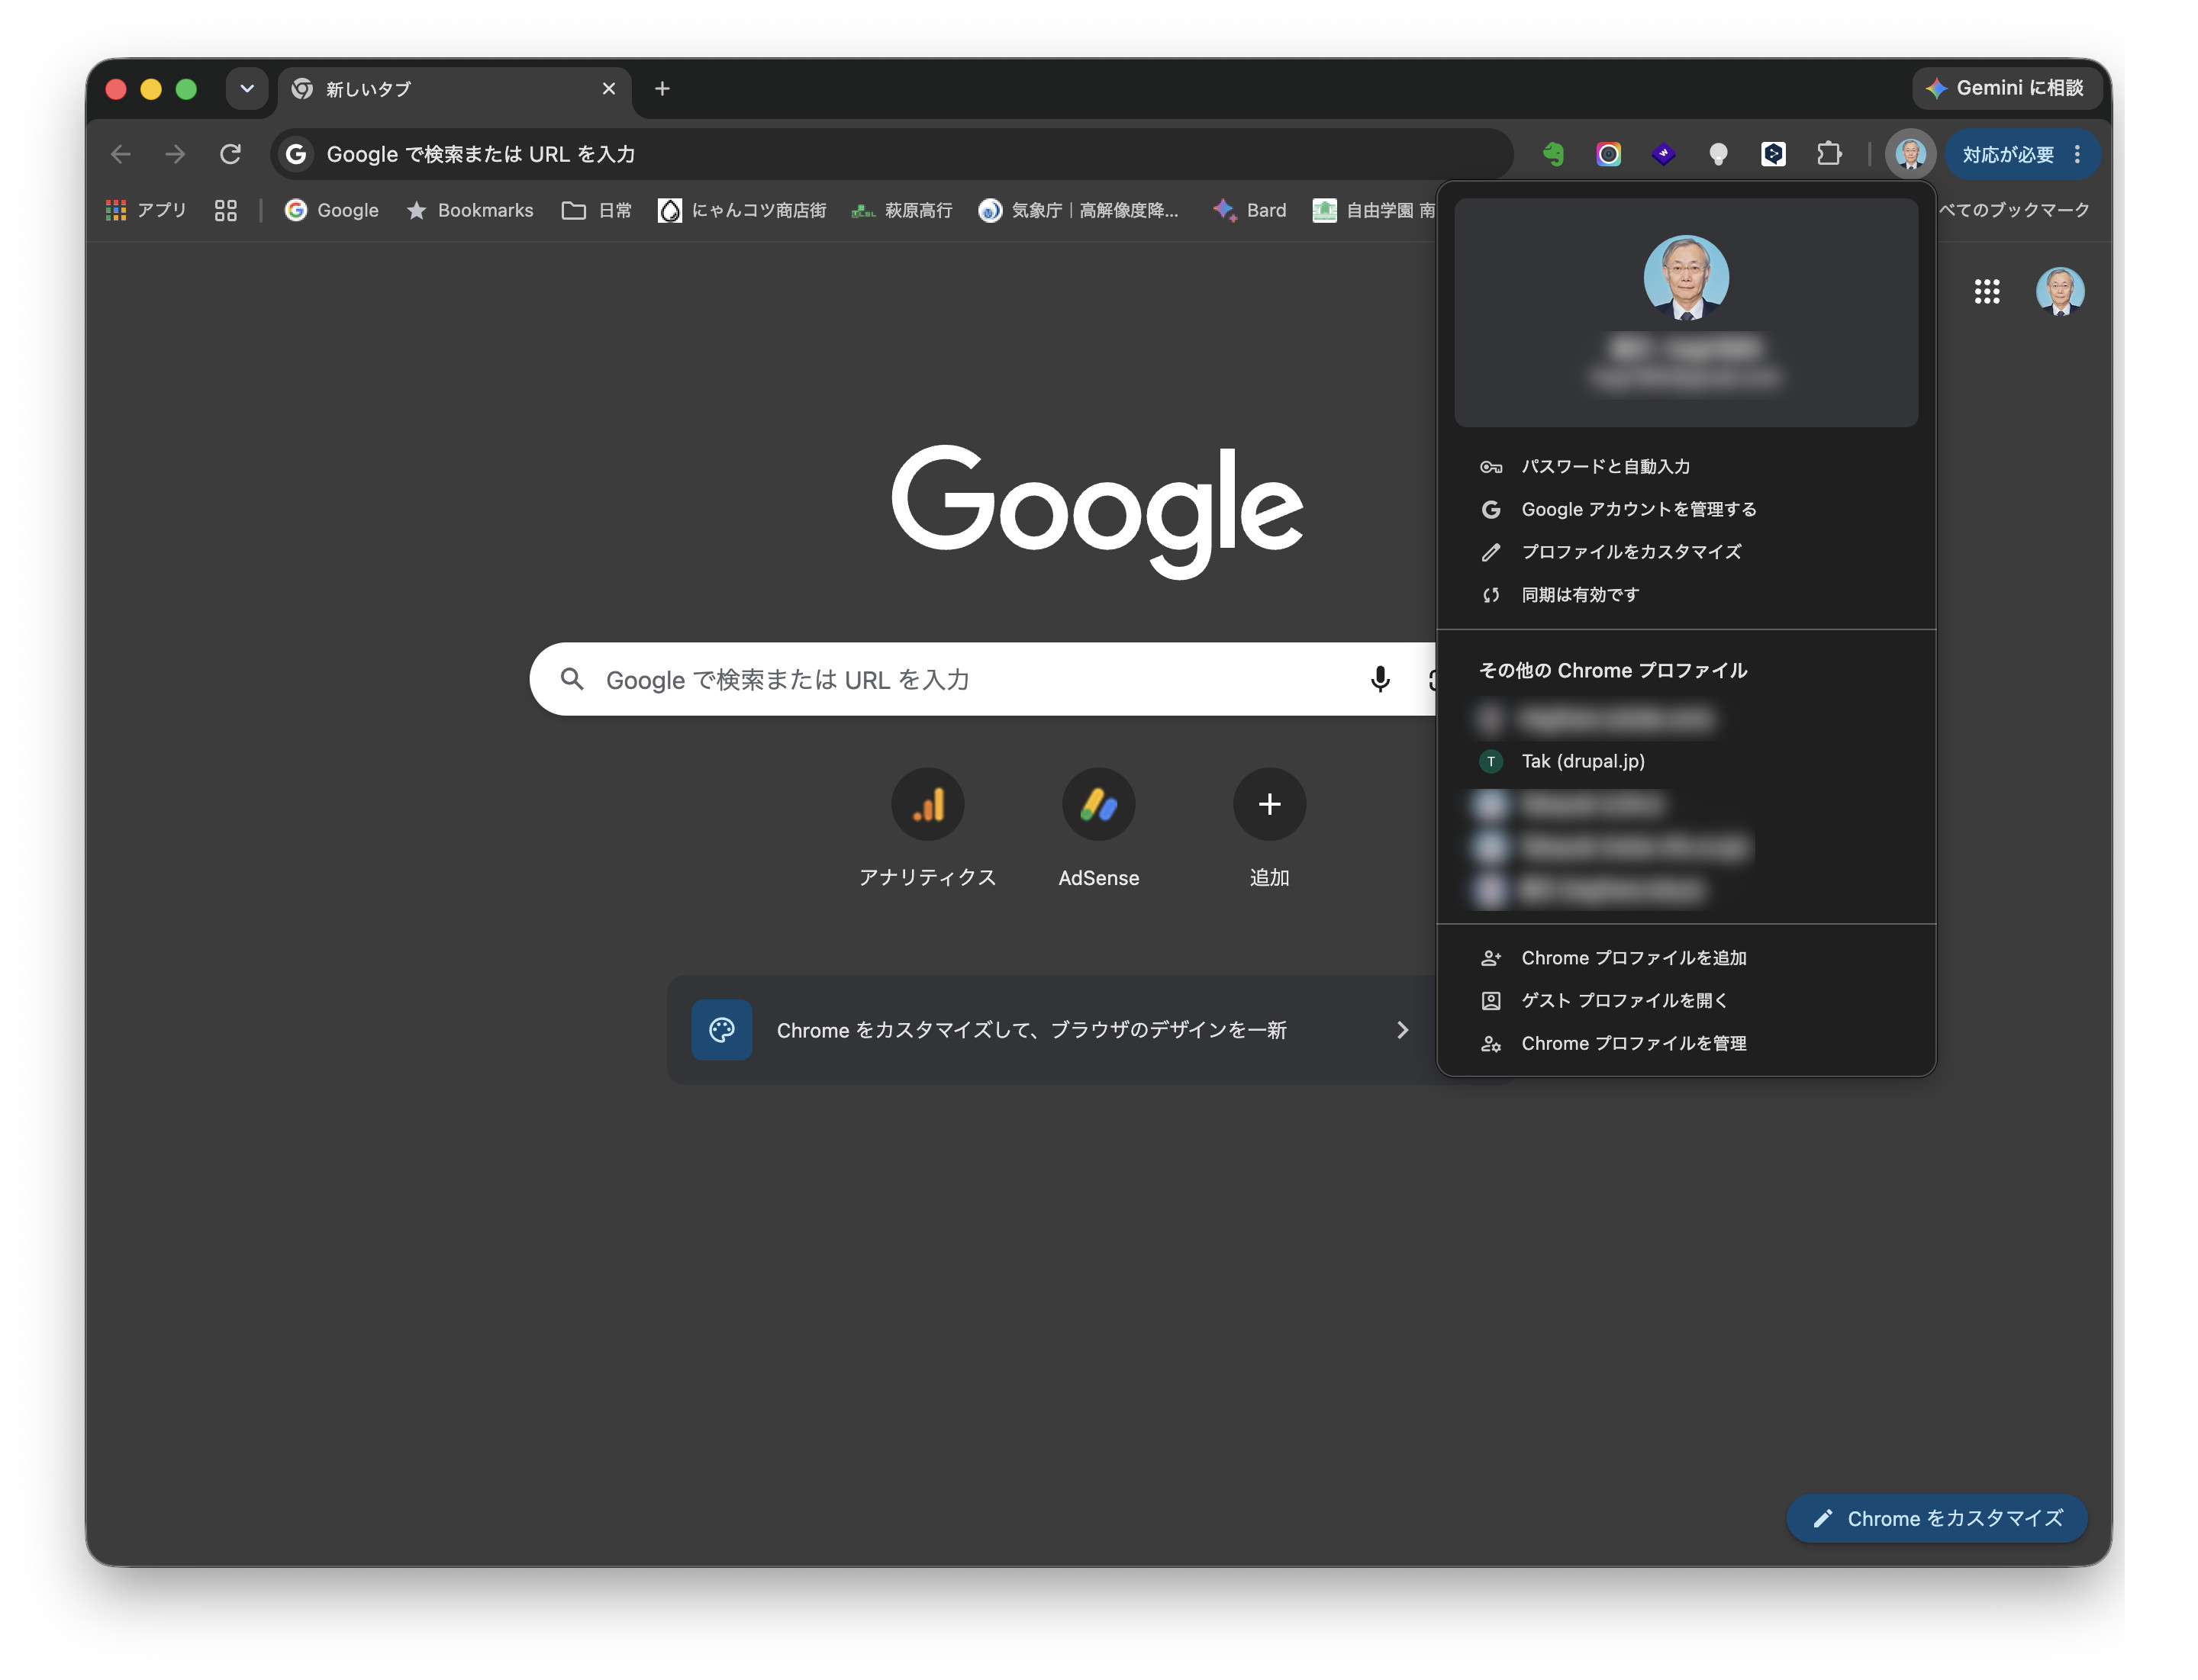Switch to Tak (drupal.jp) profile
The height and width of the screenshot is (1680, 2198).
click(1687, 762)
